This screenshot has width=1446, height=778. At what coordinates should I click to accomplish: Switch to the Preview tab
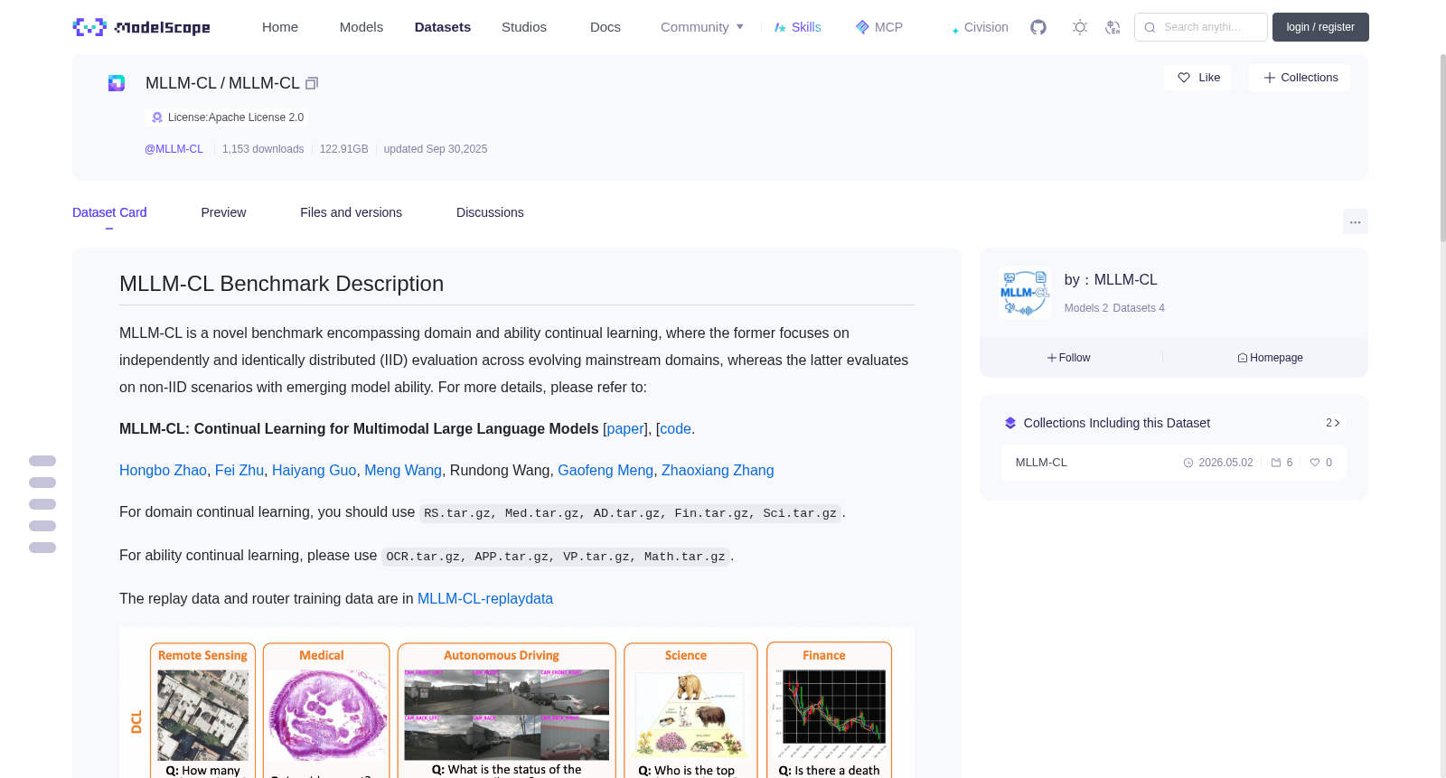click(223, 212)
